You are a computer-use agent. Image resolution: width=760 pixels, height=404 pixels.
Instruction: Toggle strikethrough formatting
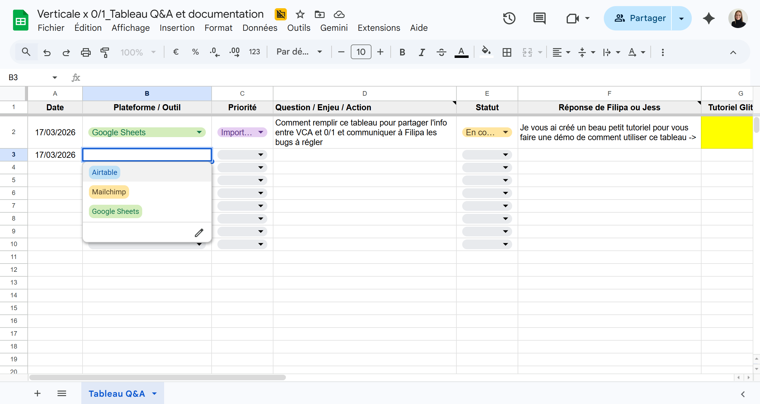pyautogui.click(x=441, y=52)
